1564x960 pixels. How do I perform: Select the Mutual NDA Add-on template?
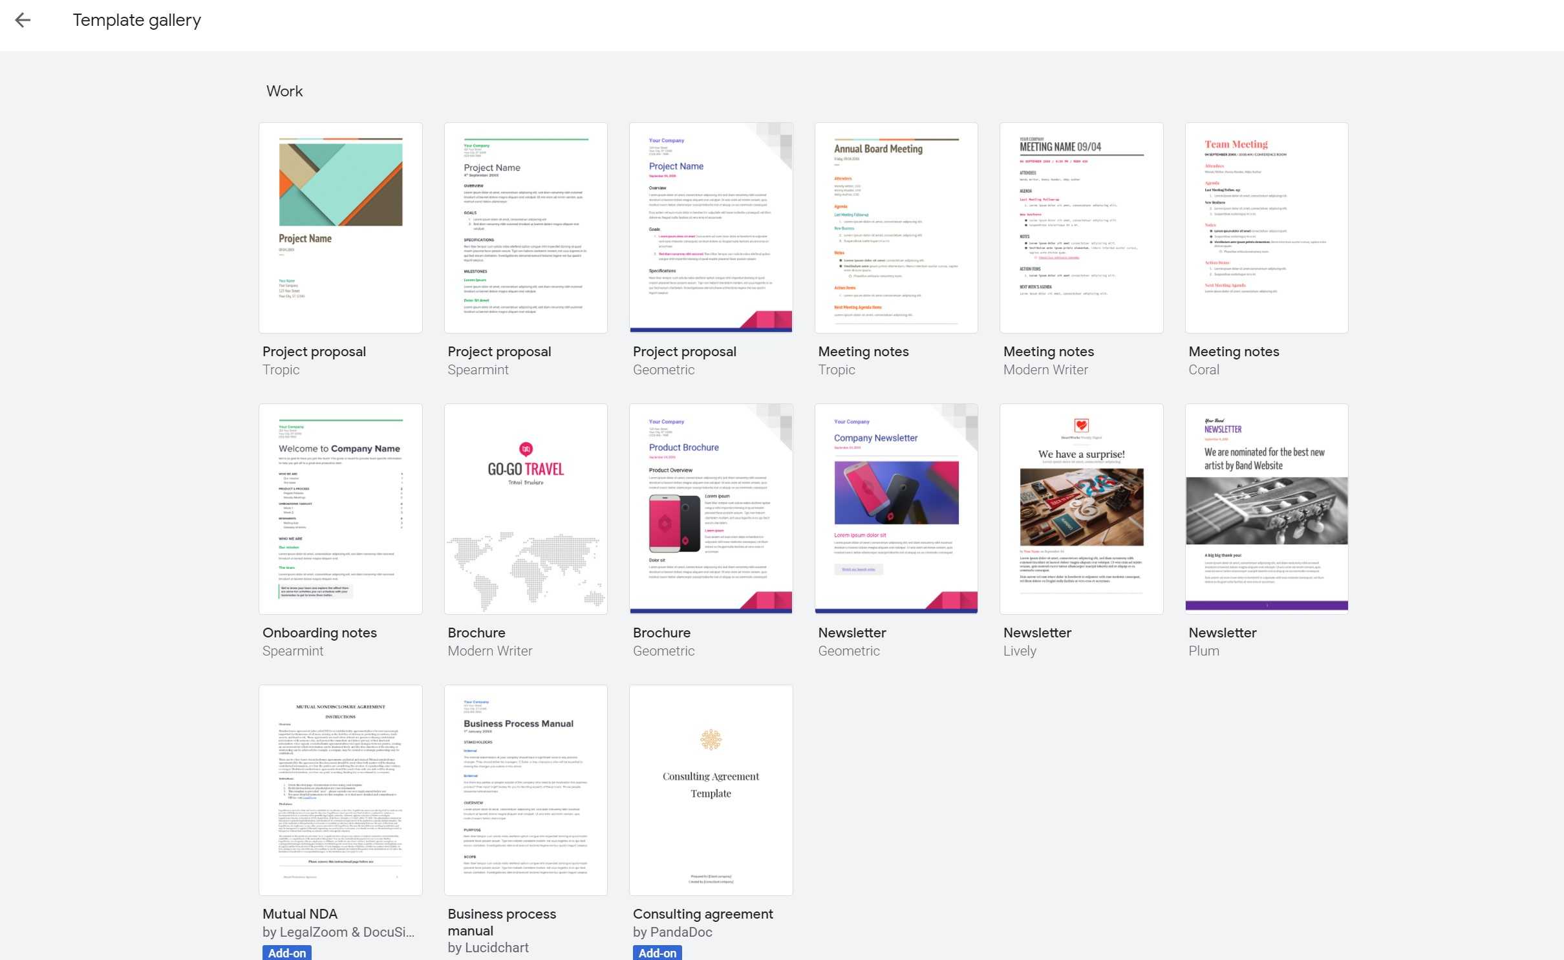pyautogui.click(x=341, y=790)
